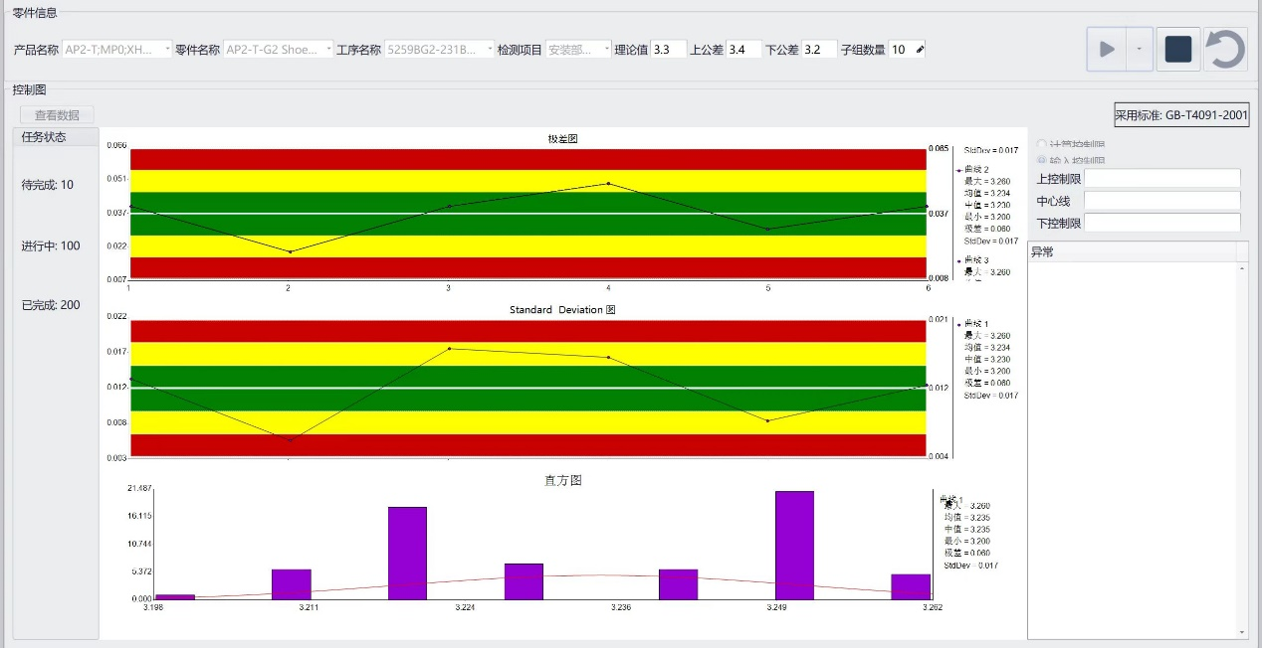This screenshot has height=648, width=1262.
Task: Select the 输入控制限 radio button
Action: (1042, 160)
